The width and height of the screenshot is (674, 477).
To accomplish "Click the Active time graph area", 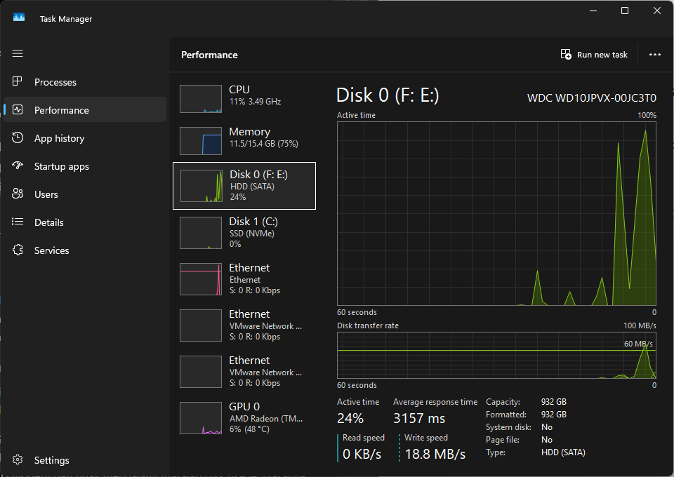I will click(x=496, y=213).
